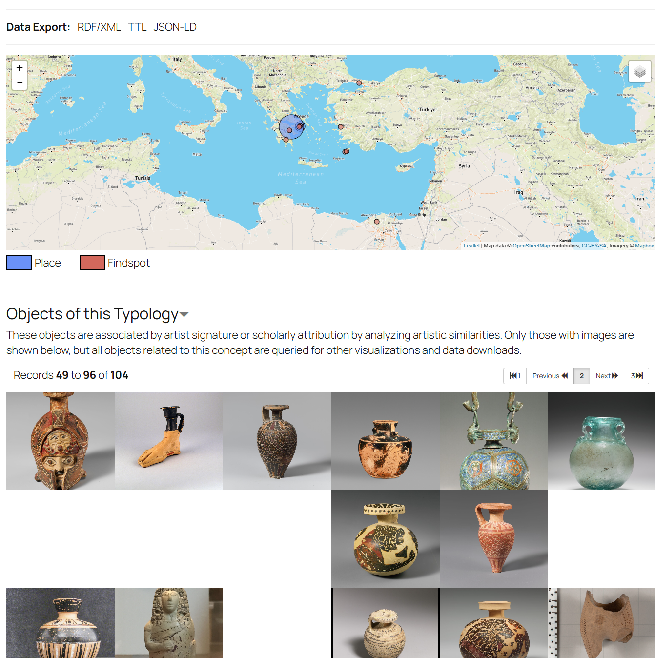Download TTL data export
Image resolution: width=655 pixels, height=658 pixels.
tap(137, 27)
